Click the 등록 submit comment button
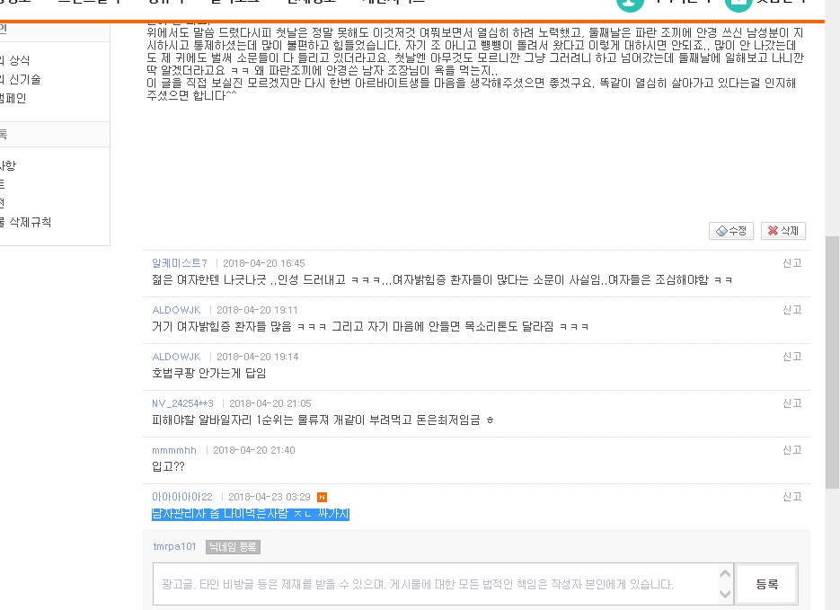Viewport: 840px width, 610px height. 766,584
